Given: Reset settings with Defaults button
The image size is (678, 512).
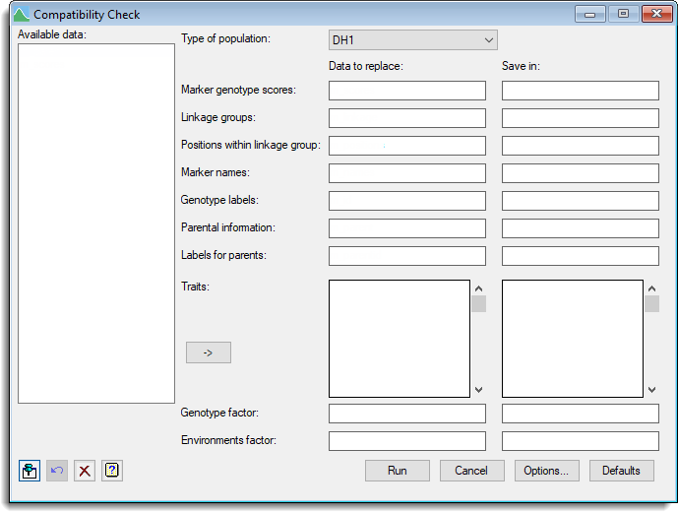Looking at the screenshot, I should pos(621,471).
